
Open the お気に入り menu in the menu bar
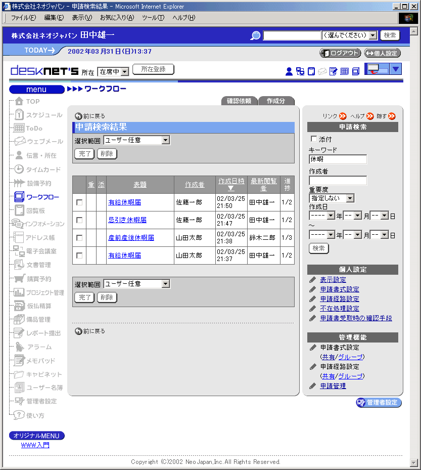coord(117,18)
